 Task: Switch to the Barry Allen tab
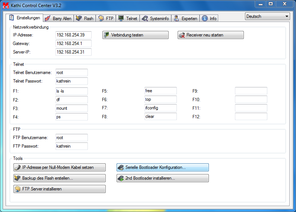(x=58, y=19)
